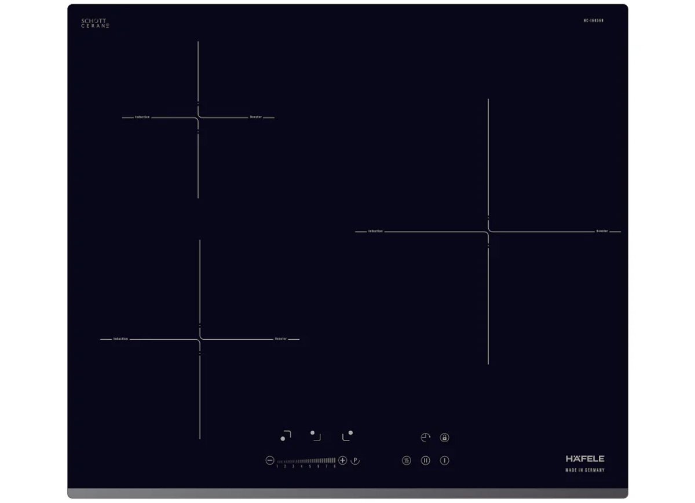
Task: Toggle the child lock padlock key
Action: pyautogui.click(x=444, y=438)
